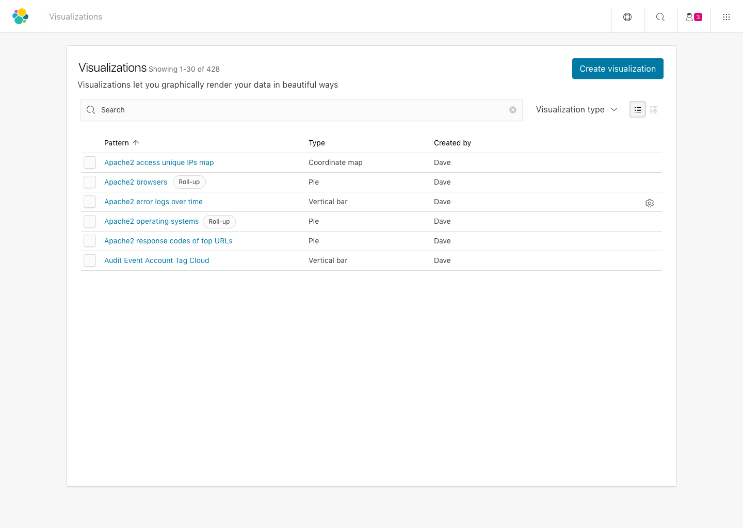Check the Apache2 browsers row

(x=90, y=182)
